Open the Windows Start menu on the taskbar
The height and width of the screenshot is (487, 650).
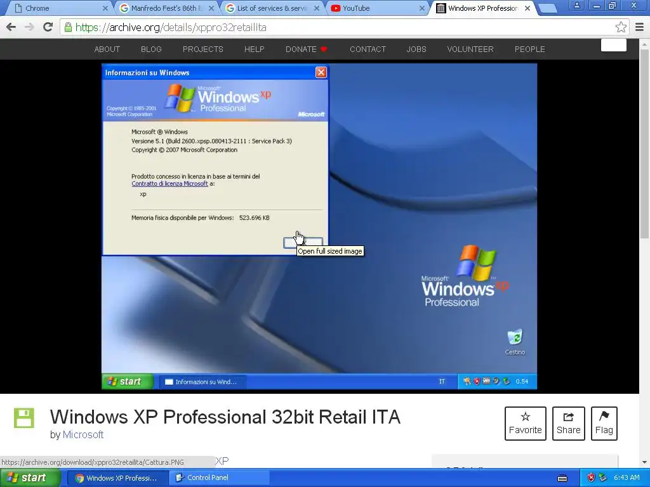30,478
